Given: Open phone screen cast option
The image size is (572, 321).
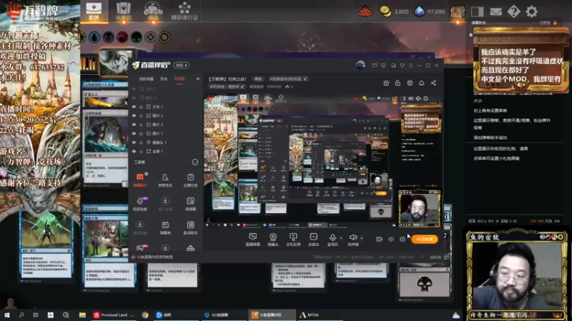Looking at the screenshot, I should click(x=293, y=240).
